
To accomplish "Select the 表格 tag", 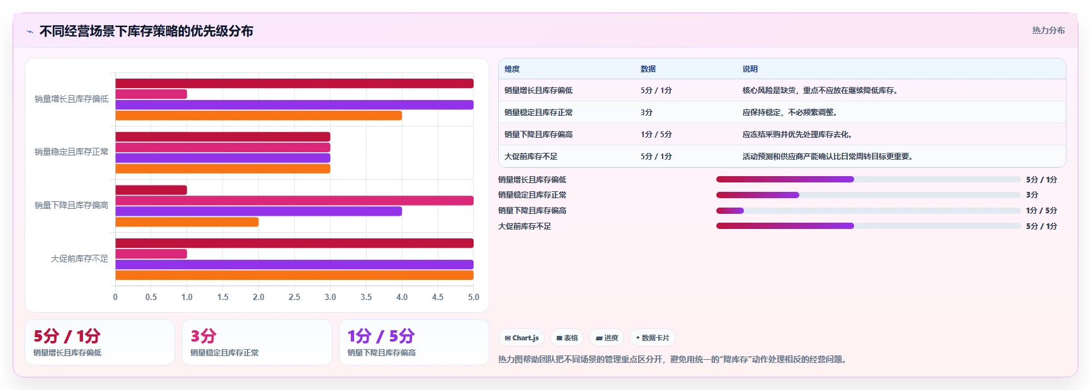I will (x=567, y=338).
